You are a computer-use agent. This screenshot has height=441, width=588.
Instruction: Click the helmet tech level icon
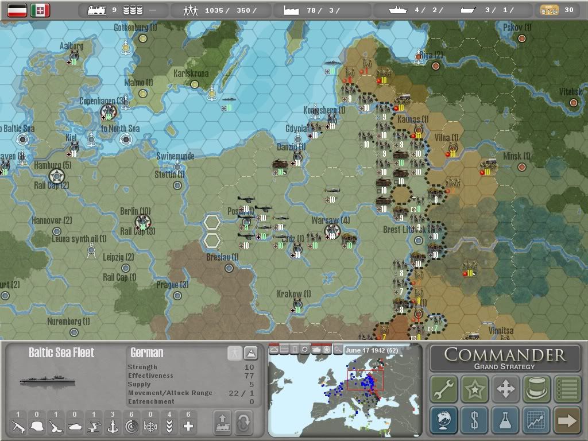[37, 427]
